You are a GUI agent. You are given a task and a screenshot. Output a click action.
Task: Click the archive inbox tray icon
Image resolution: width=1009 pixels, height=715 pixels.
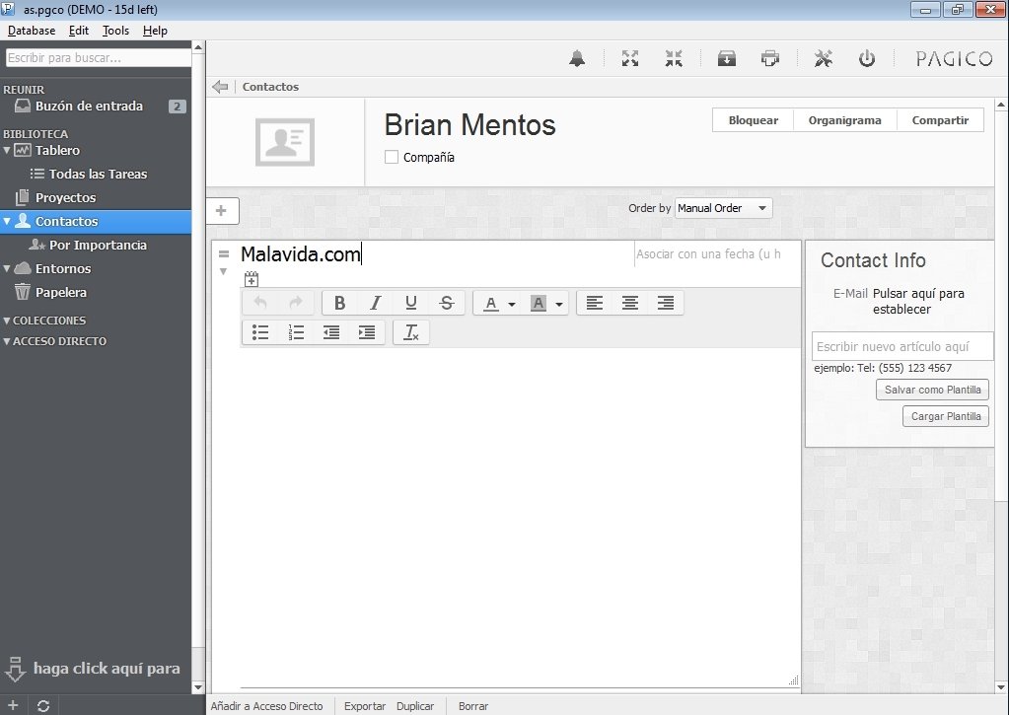pyautogui.click(x=727, y=58)
